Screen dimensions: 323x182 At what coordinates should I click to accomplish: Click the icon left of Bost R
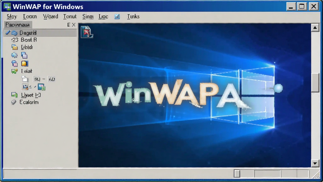coord(15,40)
